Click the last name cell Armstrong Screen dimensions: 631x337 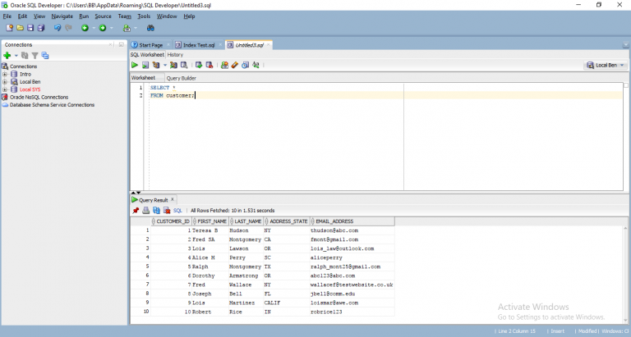tap(246, 276)
